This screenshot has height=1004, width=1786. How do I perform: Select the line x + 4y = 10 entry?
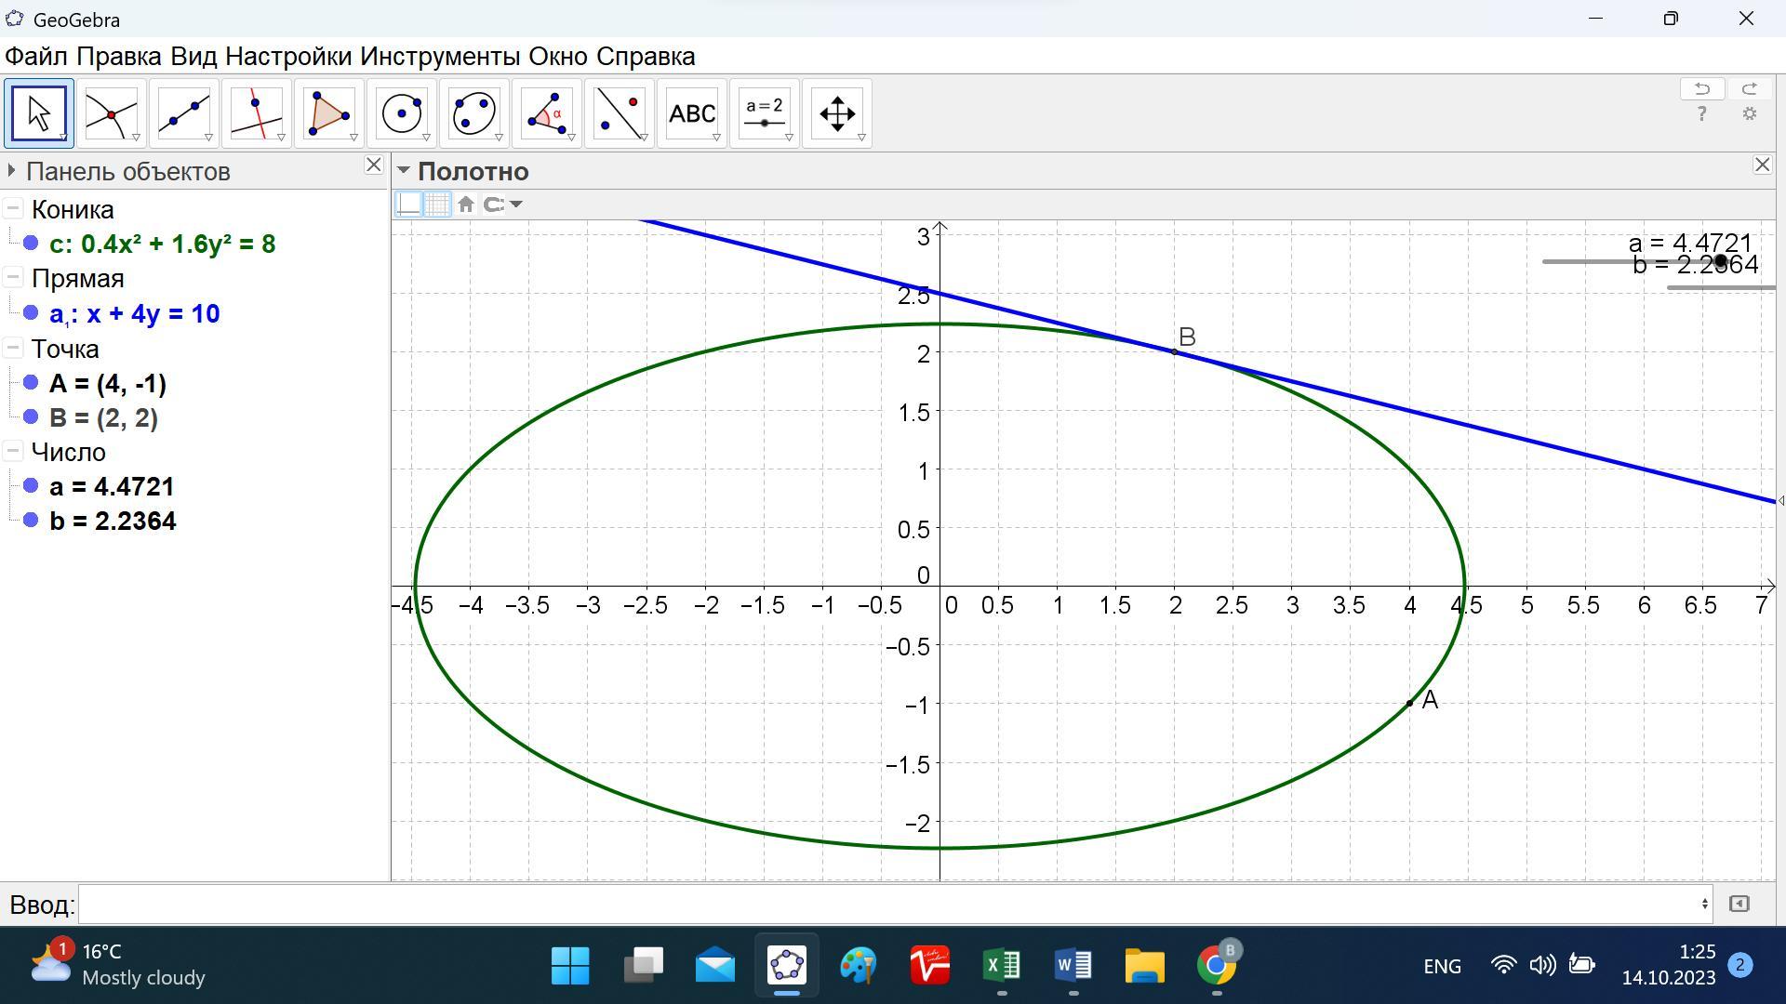pos(135,314)
